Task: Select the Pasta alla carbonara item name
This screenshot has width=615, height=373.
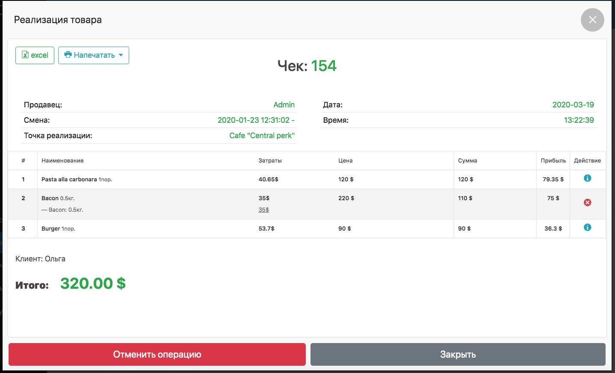Action: [69, 179]
